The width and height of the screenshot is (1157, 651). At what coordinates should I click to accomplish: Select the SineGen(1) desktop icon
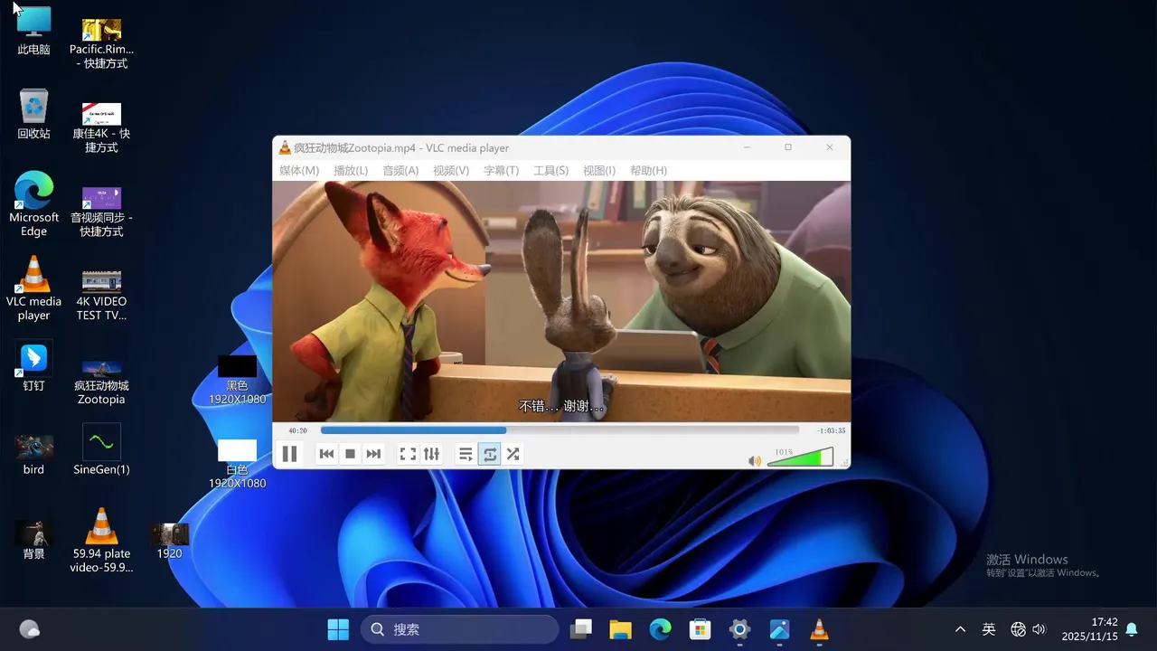pyautogui.click(x=101, y=449)
